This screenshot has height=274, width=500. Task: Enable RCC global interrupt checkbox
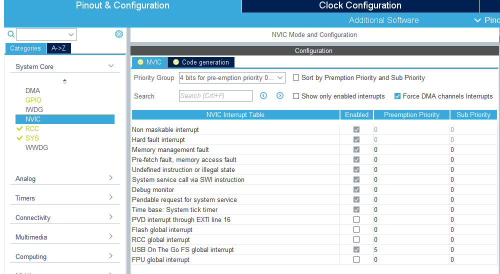356,239
